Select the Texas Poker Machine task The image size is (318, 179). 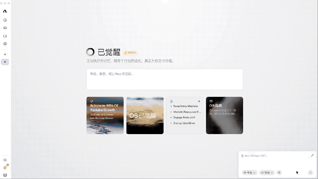[x=185, y=107]
